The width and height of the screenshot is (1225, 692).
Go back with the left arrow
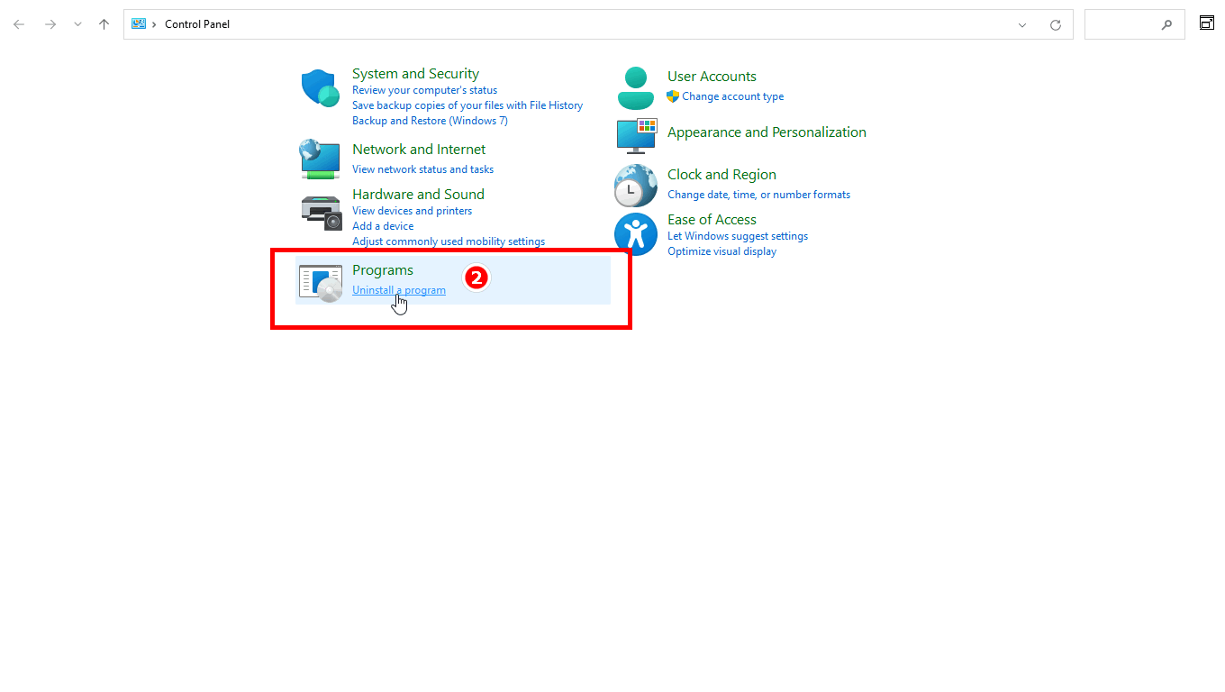click(x=19, y=24)
